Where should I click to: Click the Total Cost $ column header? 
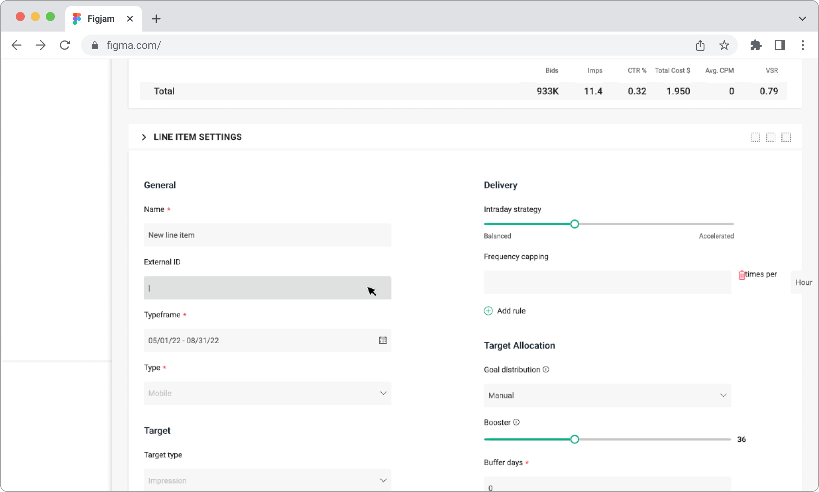pyautogui.click(x=672, y=71)
